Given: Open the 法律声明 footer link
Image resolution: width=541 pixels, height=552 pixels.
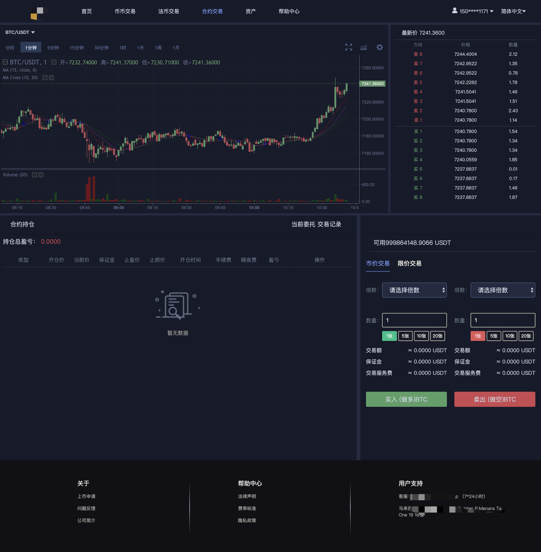Looking at the screenshot, I should (247, 496).
